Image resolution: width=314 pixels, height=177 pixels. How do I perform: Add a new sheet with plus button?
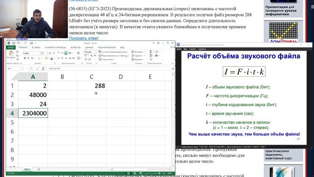(x=39, y=169)
